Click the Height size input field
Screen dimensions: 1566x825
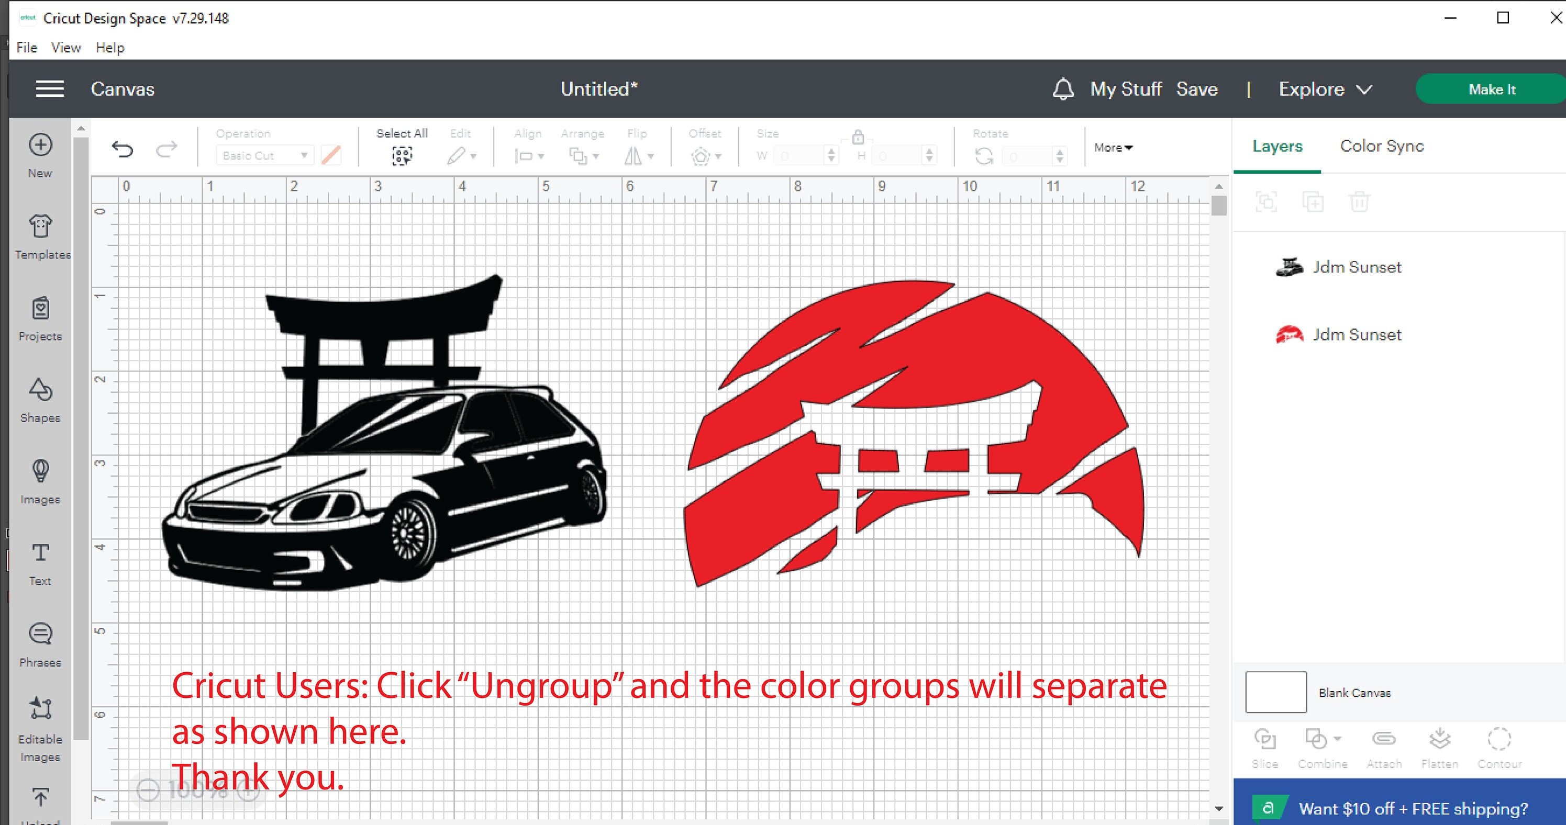point(898,156)
